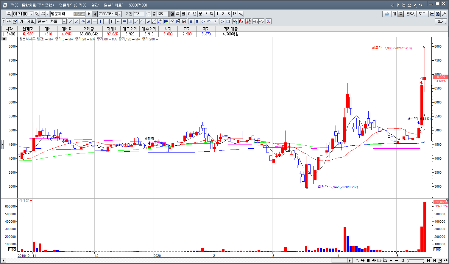Select the trend line drawing tool
The width and height of the screenshot is (449, 264).
(x=71, y=21)
